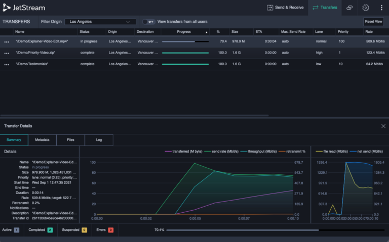
Task: Filter by Completed transfers count
Action: 49,230
